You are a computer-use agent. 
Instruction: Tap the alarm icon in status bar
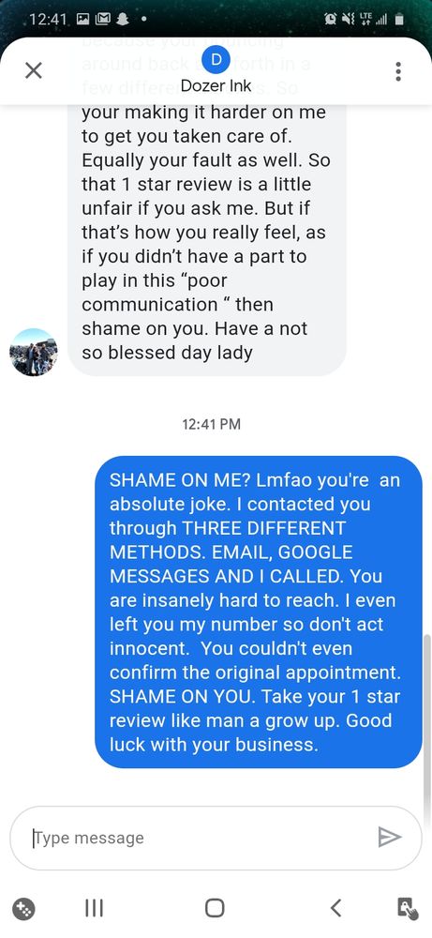(x=331, y=19)
